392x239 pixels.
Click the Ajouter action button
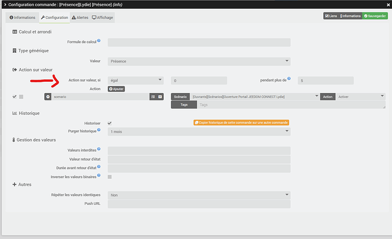(116, 89)
